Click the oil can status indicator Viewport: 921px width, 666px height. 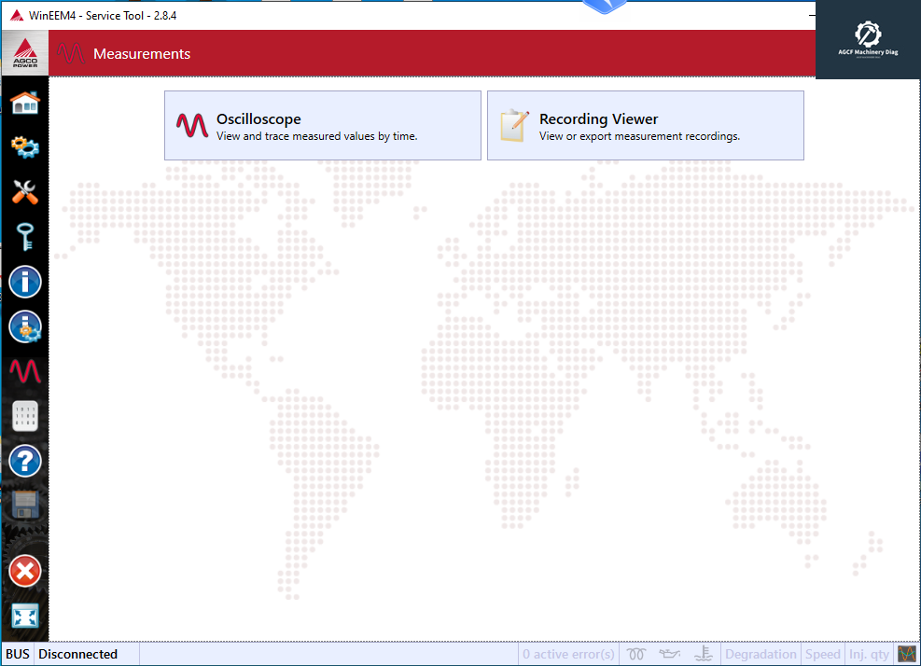click(670, 654)
